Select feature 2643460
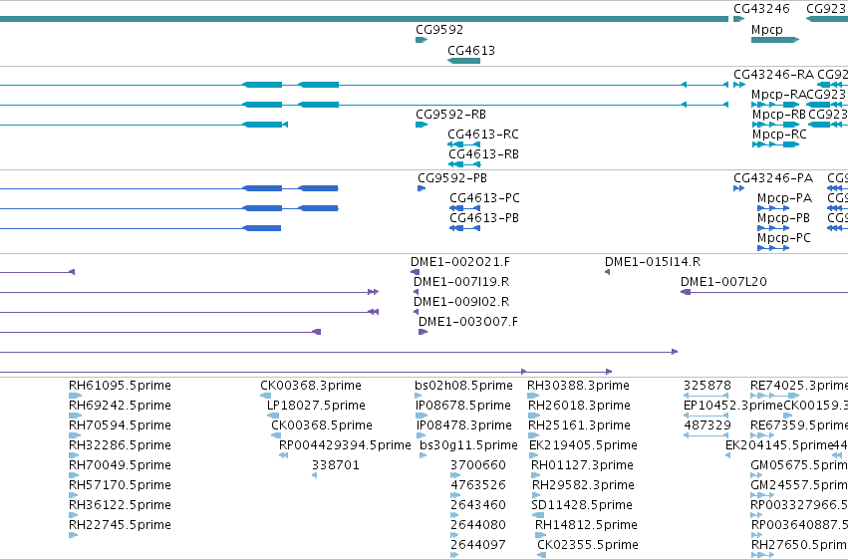The height and width of the screenshot is (560, 848). 478,505
